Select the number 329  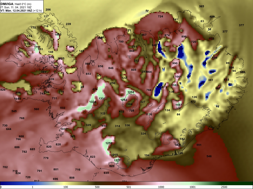(88, 125)
